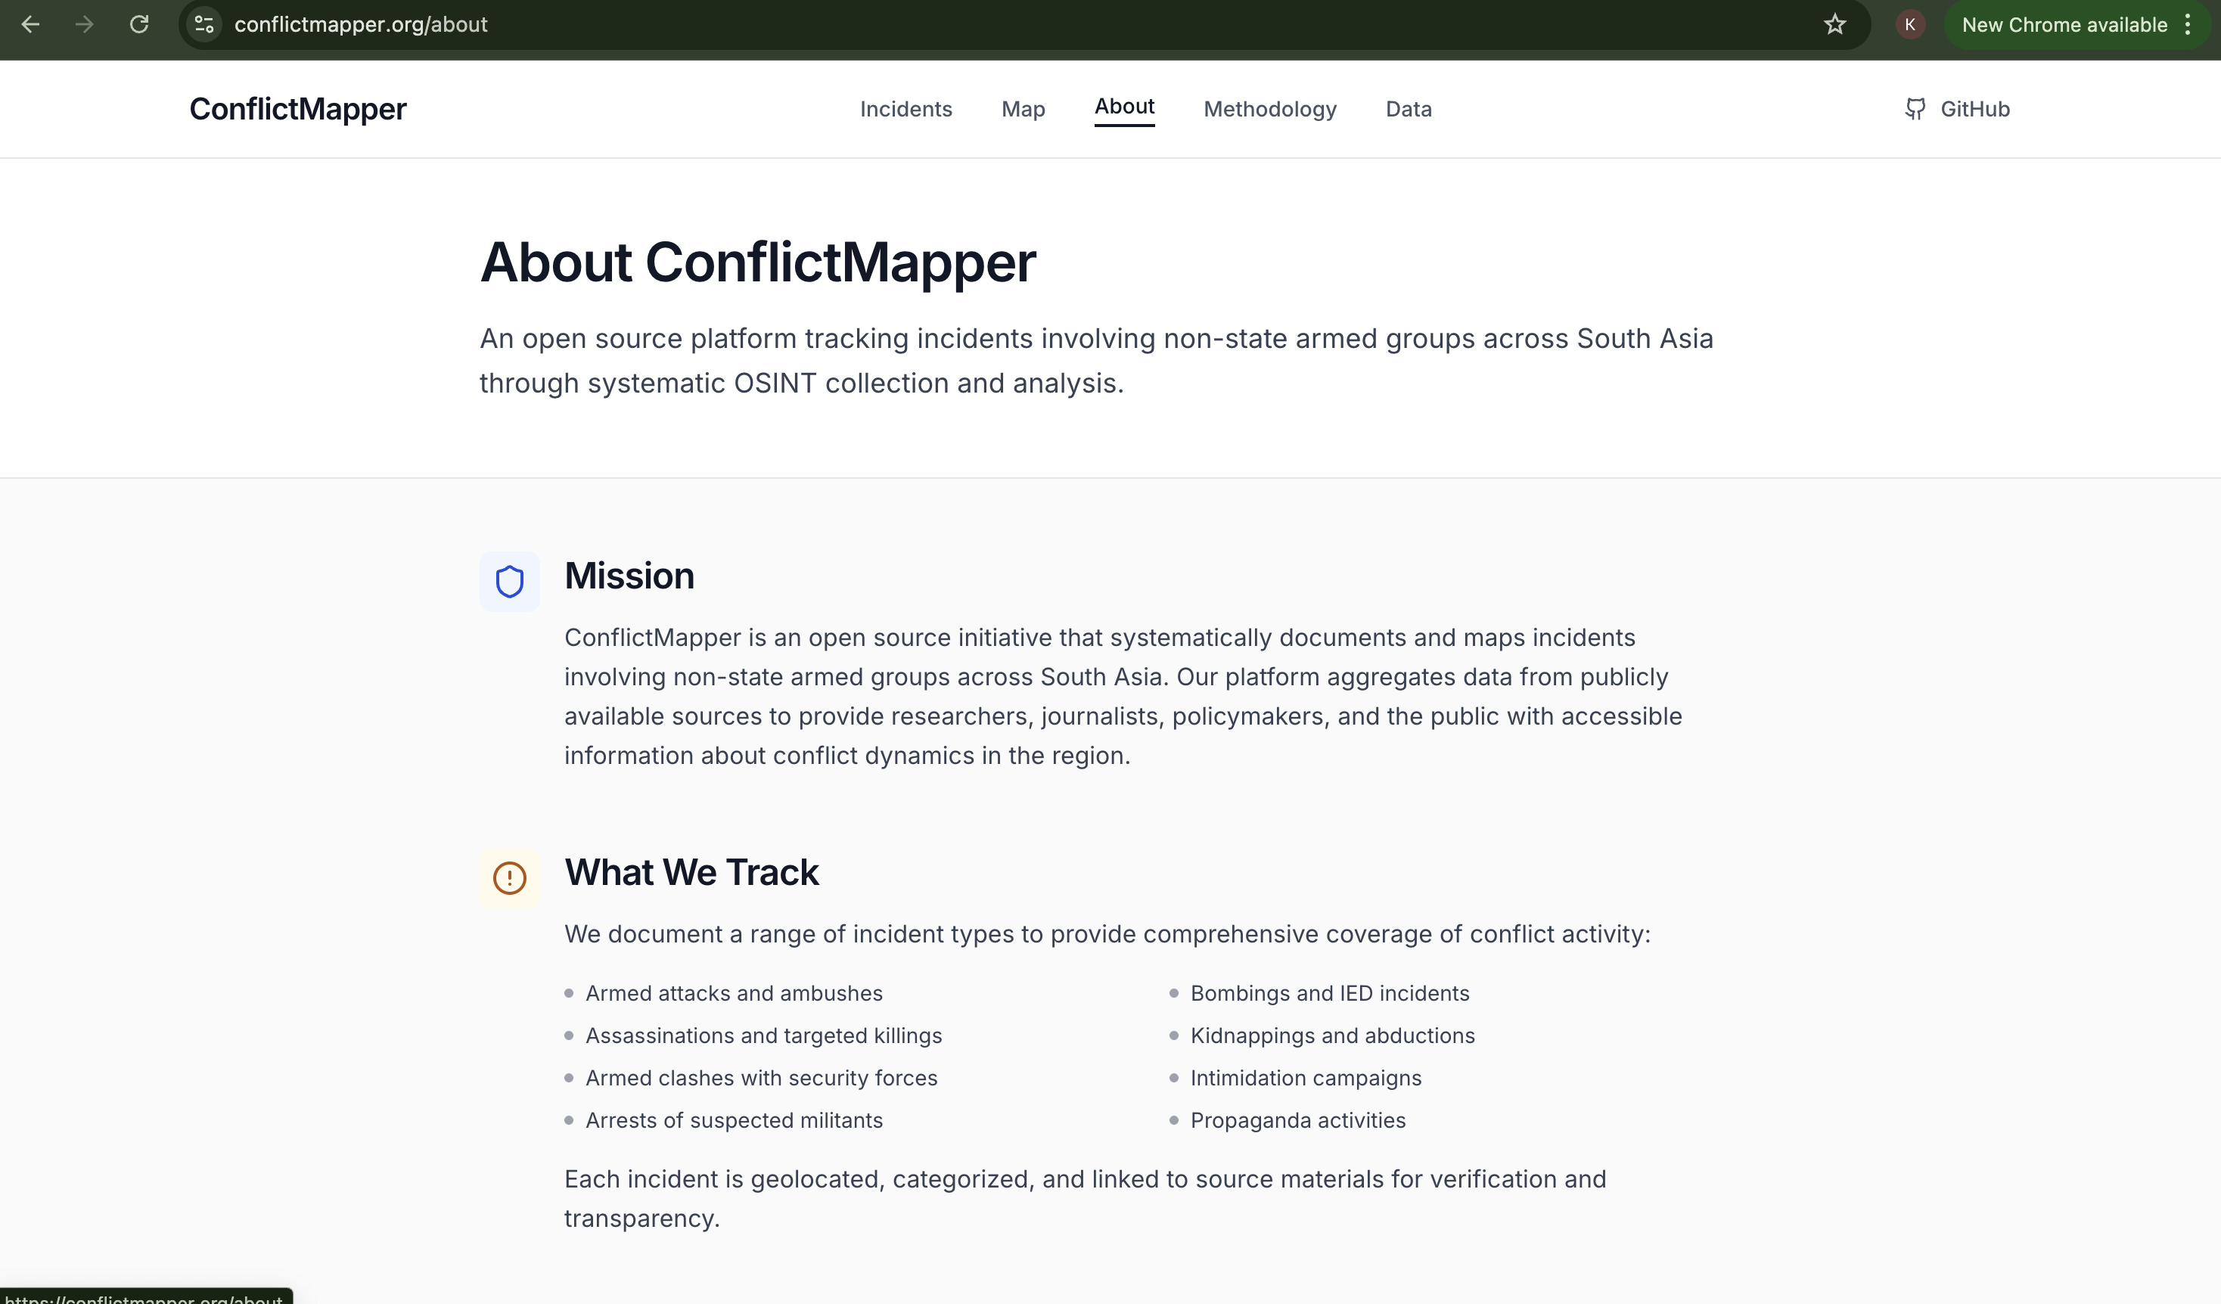Click 'Armed clashes with security forces' item

762,1079
